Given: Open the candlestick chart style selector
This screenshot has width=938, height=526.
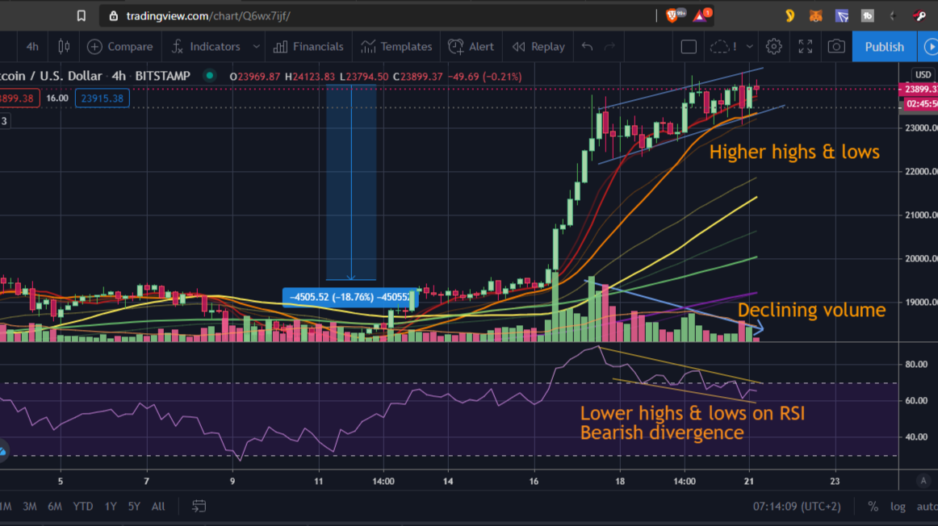Looking at the screenshot, I should pyautogui.click(x=63, y=47).
